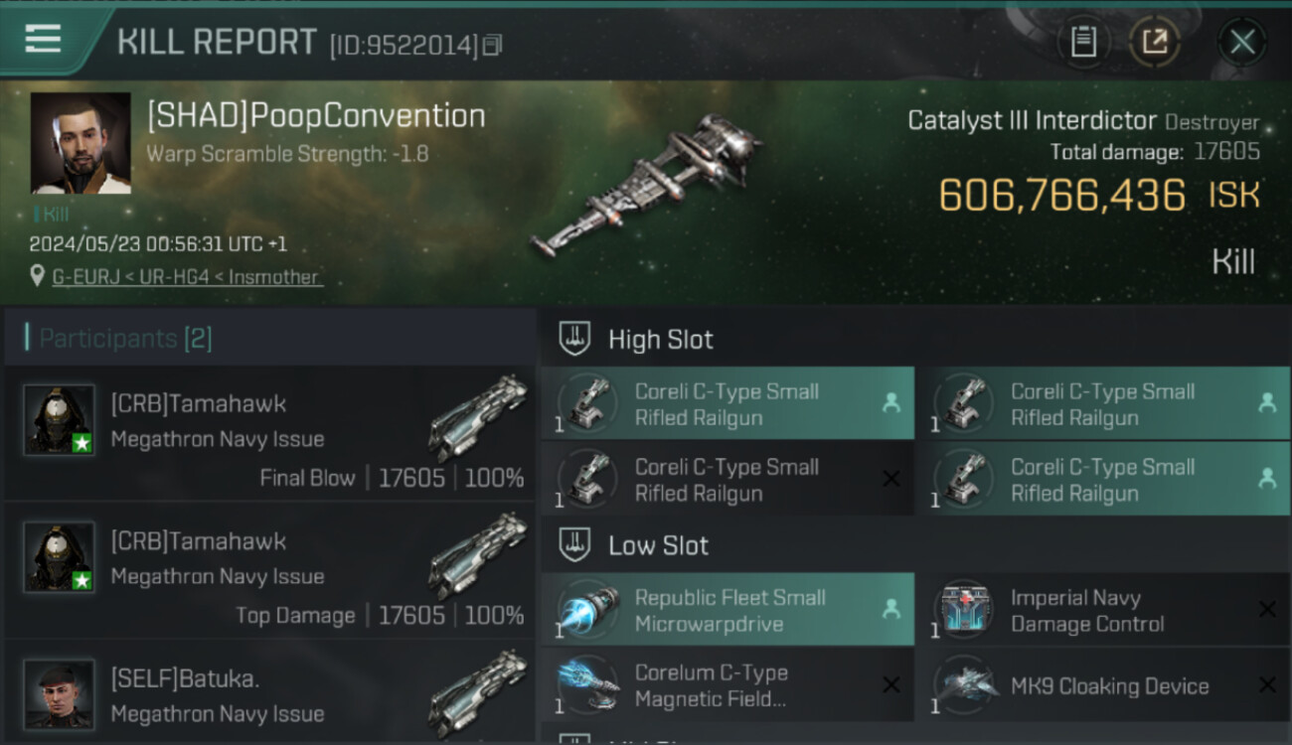The width and height of the screenshot is (1292, 745).
Task: Click the Catalyst III Interdictor ship image
Action: pos(646,184)
